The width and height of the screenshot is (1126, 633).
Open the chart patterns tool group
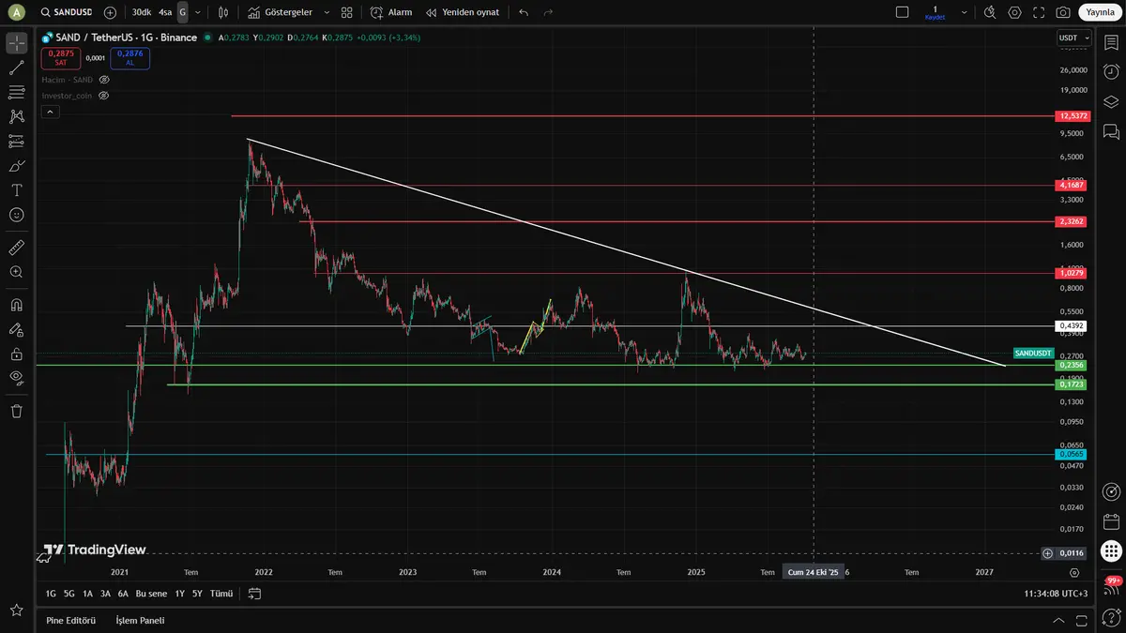[16, 116]
